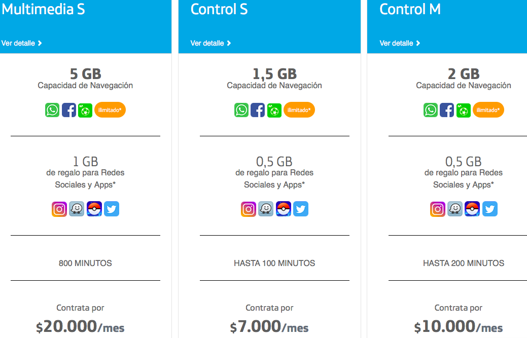
Task: Click Twitter icon in Multimedia S plan
Action: 112,209
